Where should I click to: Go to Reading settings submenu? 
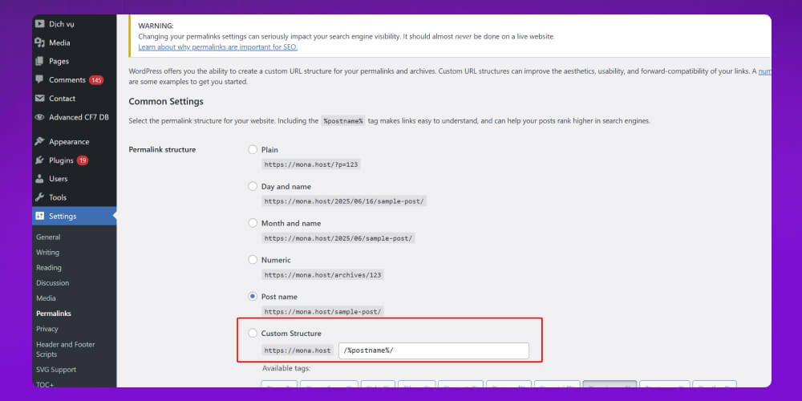tap(49, 268)
